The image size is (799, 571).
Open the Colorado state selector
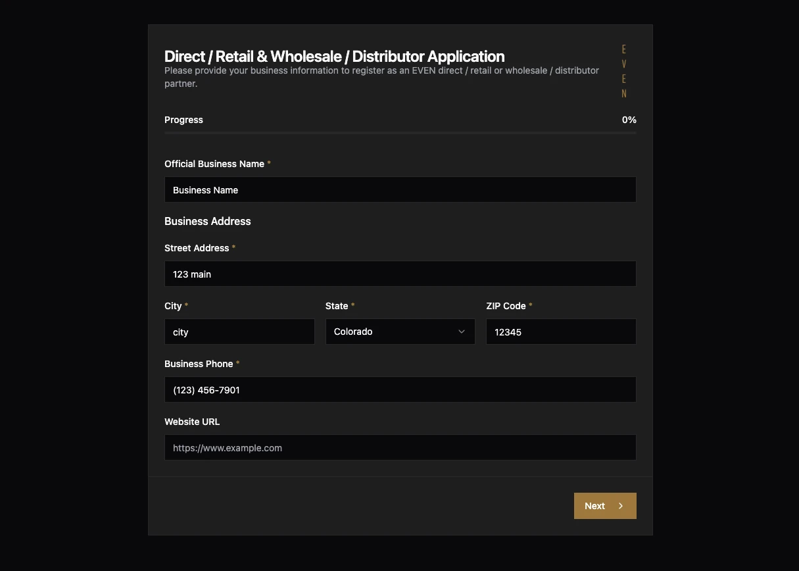(400, 332)
